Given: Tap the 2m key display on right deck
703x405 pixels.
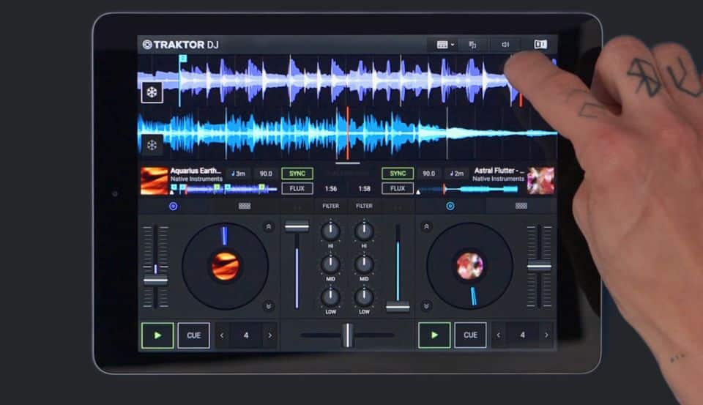Looking at the screenshot, I should (x=456, y=174).
